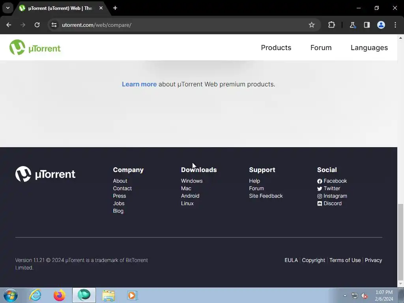
Task: Open the Press link
Action: pyautogui.click(x=120, y=196)
